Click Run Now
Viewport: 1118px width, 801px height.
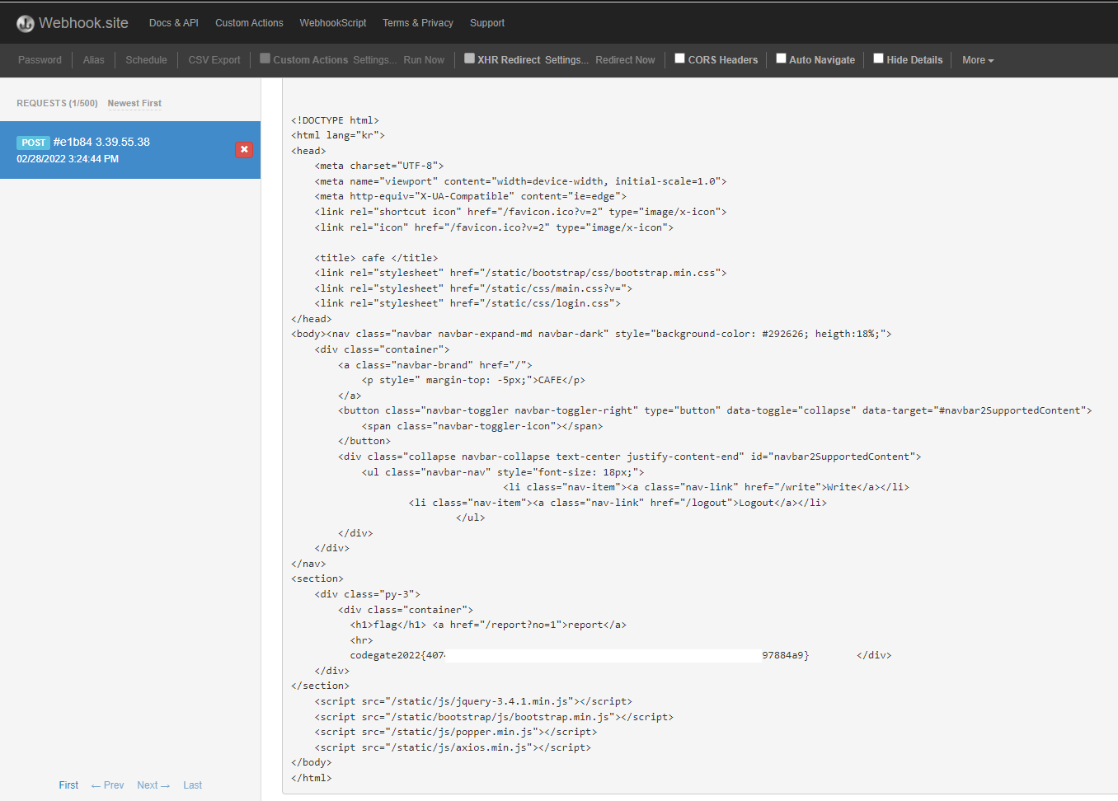tap(424, 60)
